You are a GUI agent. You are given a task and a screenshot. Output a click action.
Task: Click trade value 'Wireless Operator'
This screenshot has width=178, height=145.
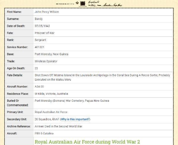point(46,61)
